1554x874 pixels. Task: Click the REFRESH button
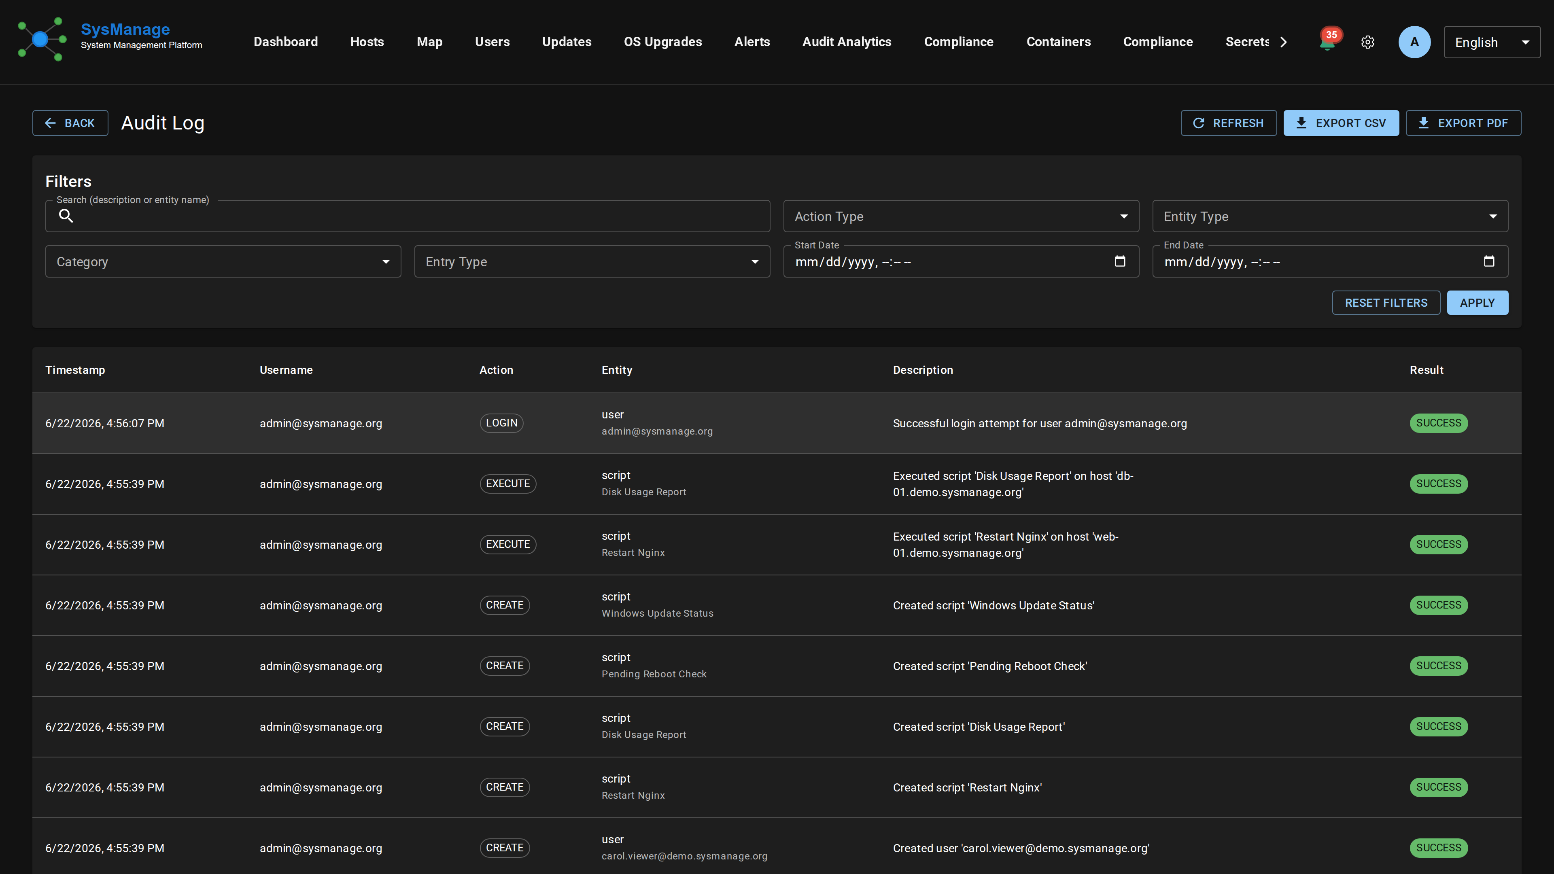1228,123
